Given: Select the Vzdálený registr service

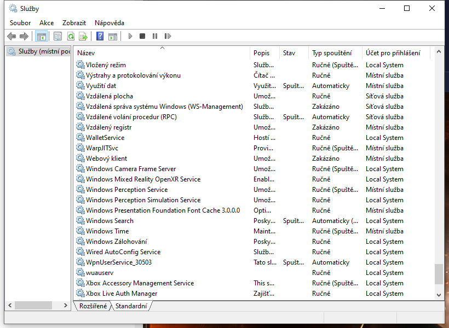Looking at the screenshot, I should tap(253, 127).
